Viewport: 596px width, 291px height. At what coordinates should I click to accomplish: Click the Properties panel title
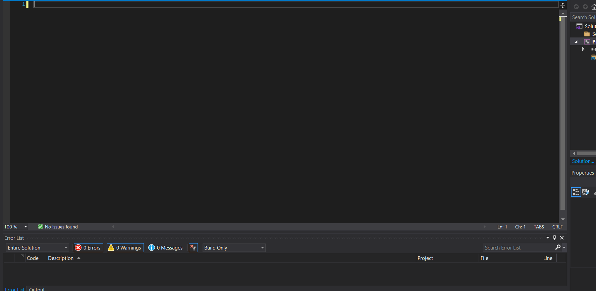[583, 173]
